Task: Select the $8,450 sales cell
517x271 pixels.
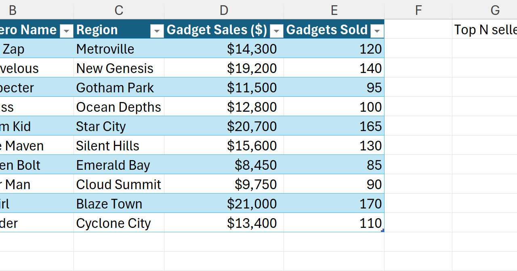Action: click(x=224, y=165)
